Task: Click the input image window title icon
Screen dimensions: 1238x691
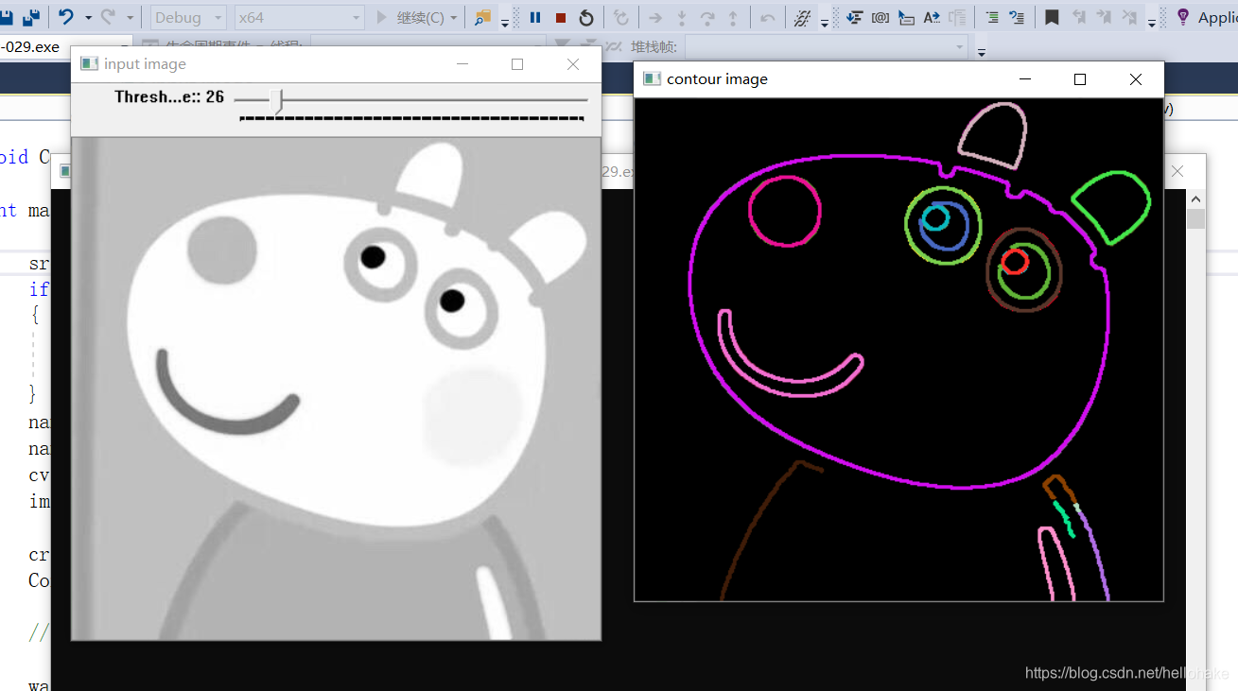Action: coord(89,63)
